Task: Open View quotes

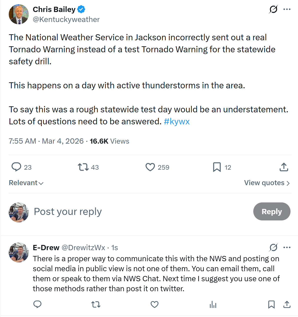Action: 267,183
